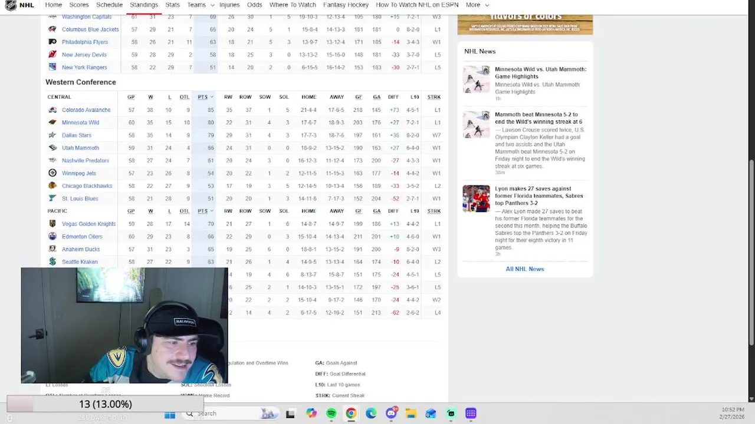
Task: Open the All NHL News link
Action: pos(525,269)
